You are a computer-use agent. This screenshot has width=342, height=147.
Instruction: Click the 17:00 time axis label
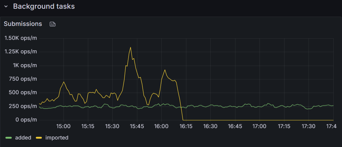260,127
